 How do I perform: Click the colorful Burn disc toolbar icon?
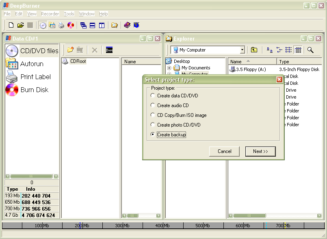coord(71,25)
